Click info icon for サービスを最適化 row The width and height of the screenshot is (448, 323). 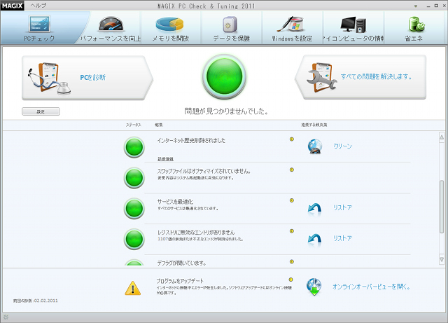(x=292, y=200)
